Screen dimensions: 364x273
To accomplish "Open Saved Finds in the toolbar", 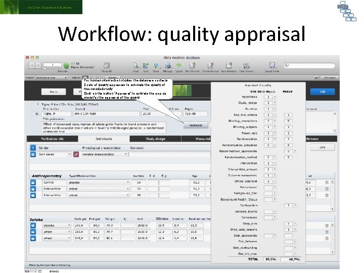I will coord(272,65).
